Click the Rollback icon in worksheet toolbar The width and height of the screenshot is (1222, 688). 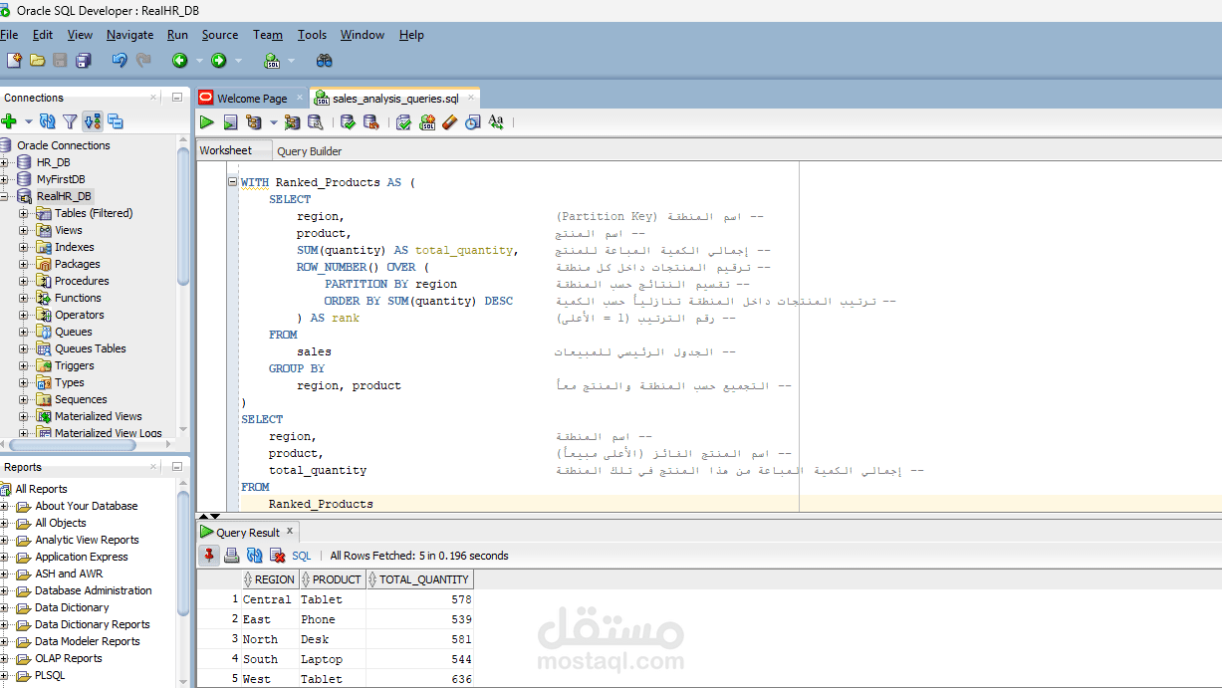pos(370,122)
